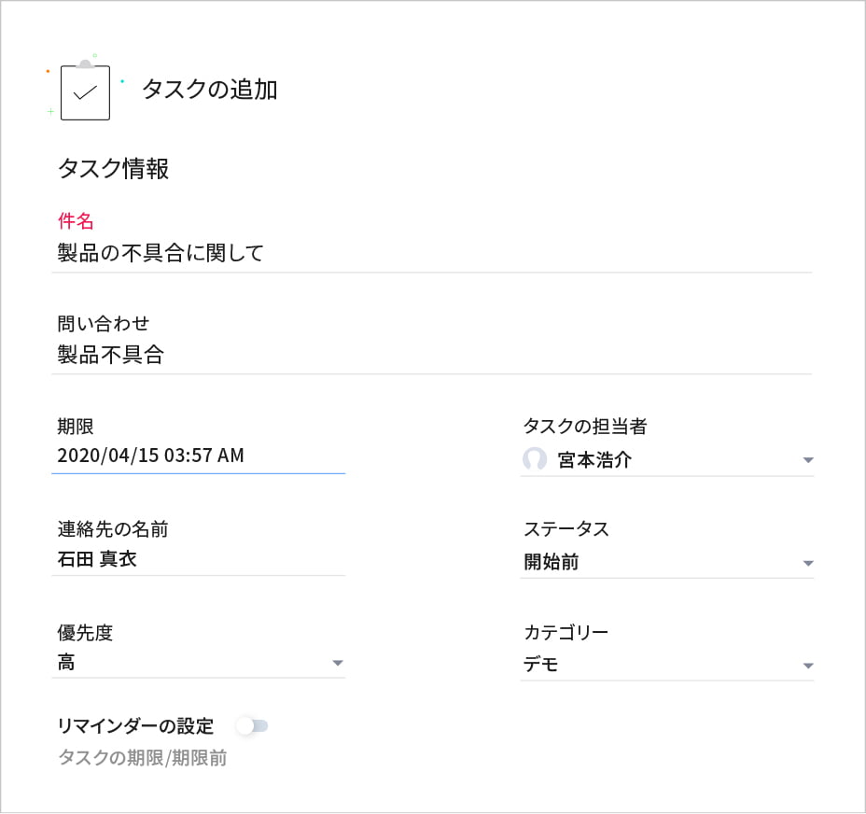Click the タスクの追加 heading
The image size is (866, 814).
point(209,90)
